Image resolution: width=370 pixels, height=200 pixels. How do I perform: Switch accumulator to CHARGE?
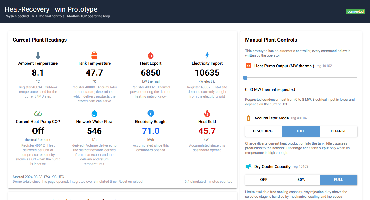(x=338, y=131)
